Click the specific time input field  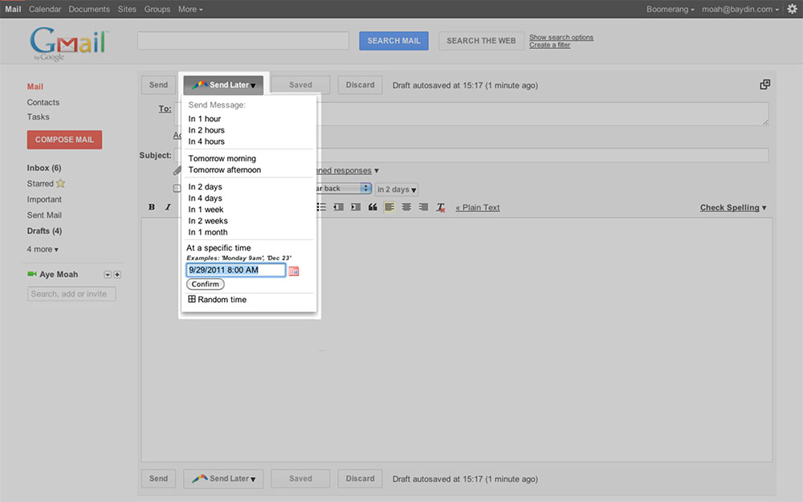click(x=235, y=271)
